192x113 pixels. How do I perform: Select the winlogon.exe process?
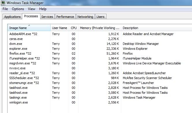pos(18,102)
